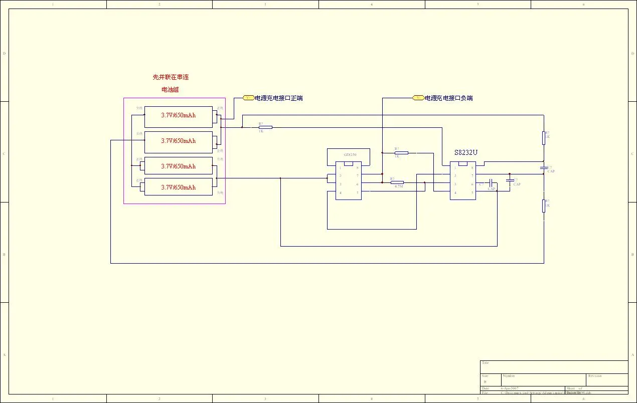This screenshot has height=403, width=637.
Task: Click pin 1 of the S8232U chip
Action: click(x=455, y=168)
